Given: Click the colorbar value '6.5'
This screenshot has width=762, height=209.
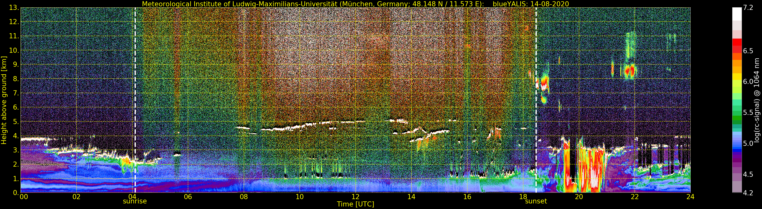Looking at the screenshot, I should pyautogui.click(x=748, y=51).
